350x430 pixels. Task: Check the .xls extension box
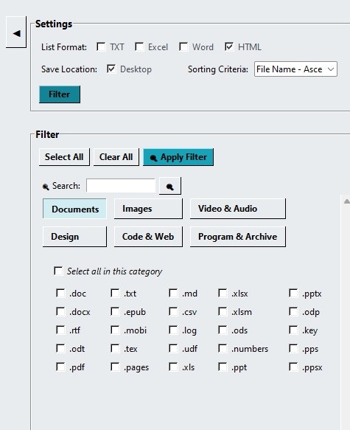click(173, 367)
